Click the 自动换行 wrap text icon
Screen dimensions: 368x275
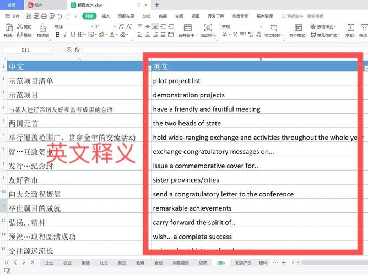pos(208,28)
